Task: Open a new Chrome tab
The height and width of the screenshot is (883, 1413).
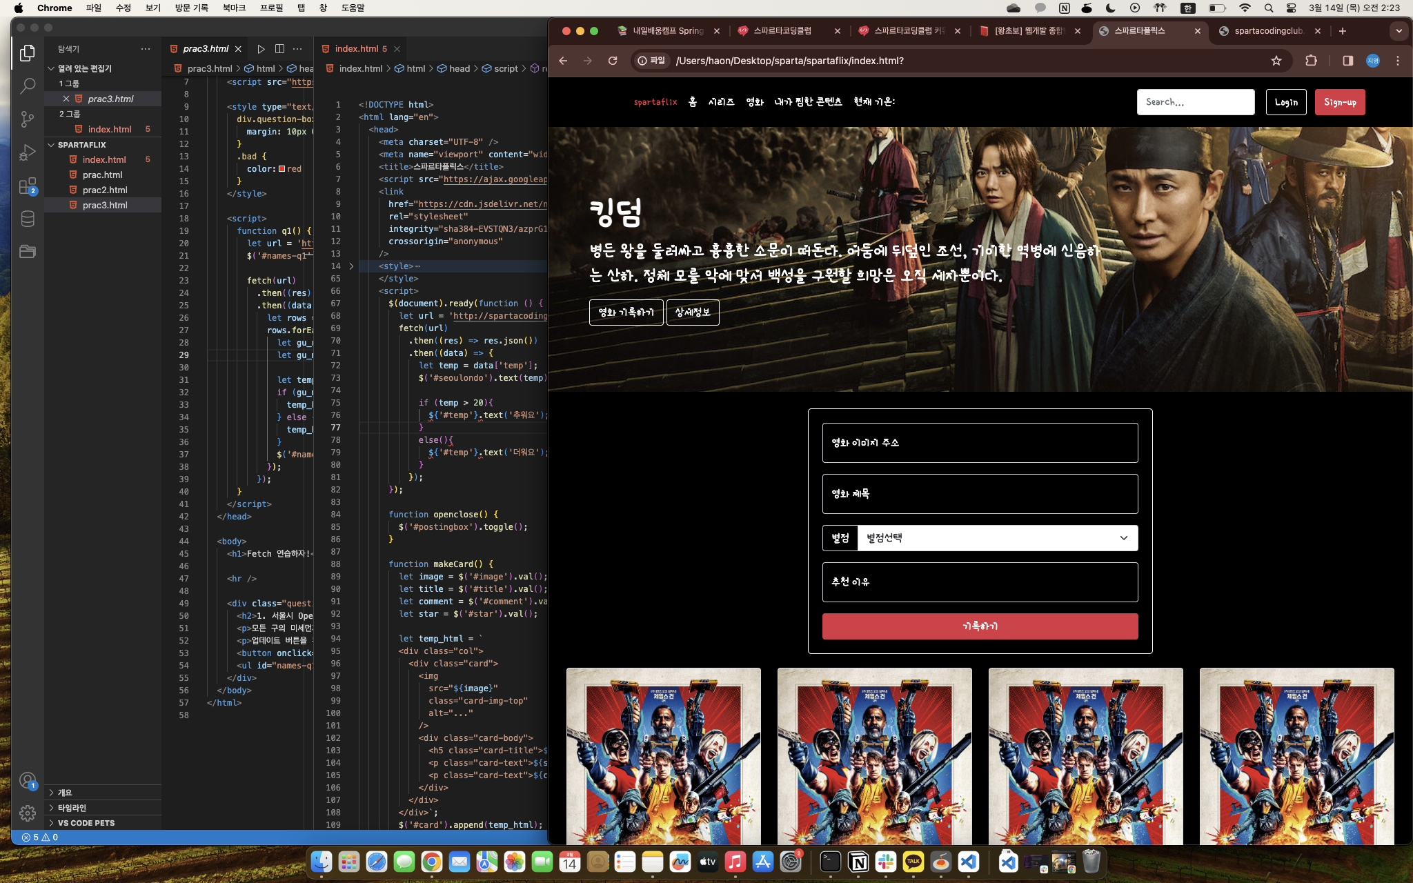Action: [1342, 31]
